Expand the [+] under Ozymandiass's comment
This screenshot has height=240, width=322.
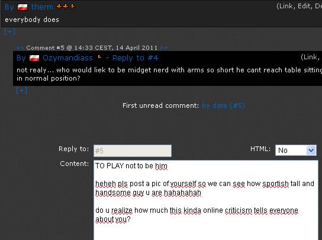pyautogui.click(x=22, y=90)
